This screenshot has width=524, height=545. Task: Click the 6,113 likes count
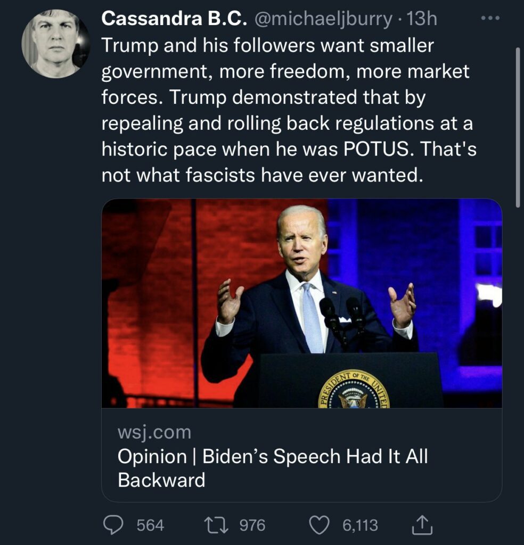click(x=361, y=525)
